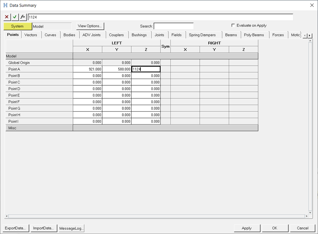Open the View Options dialog
The width and height of the screenshot is (318, 234).
tap(90, 26)
